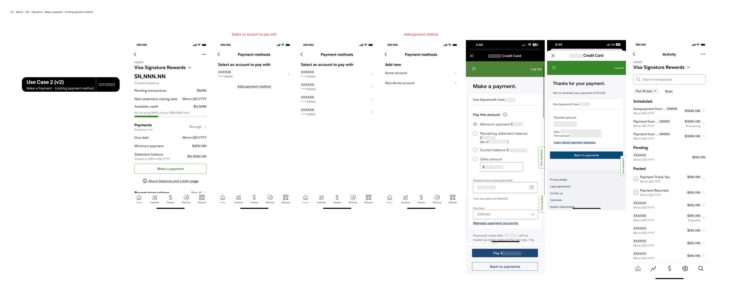Viewport: 737px width, 303px height.
Task: Open the ellipsis menu on the Activity screen
Action: pyautogui.click(x=702, y=54)
